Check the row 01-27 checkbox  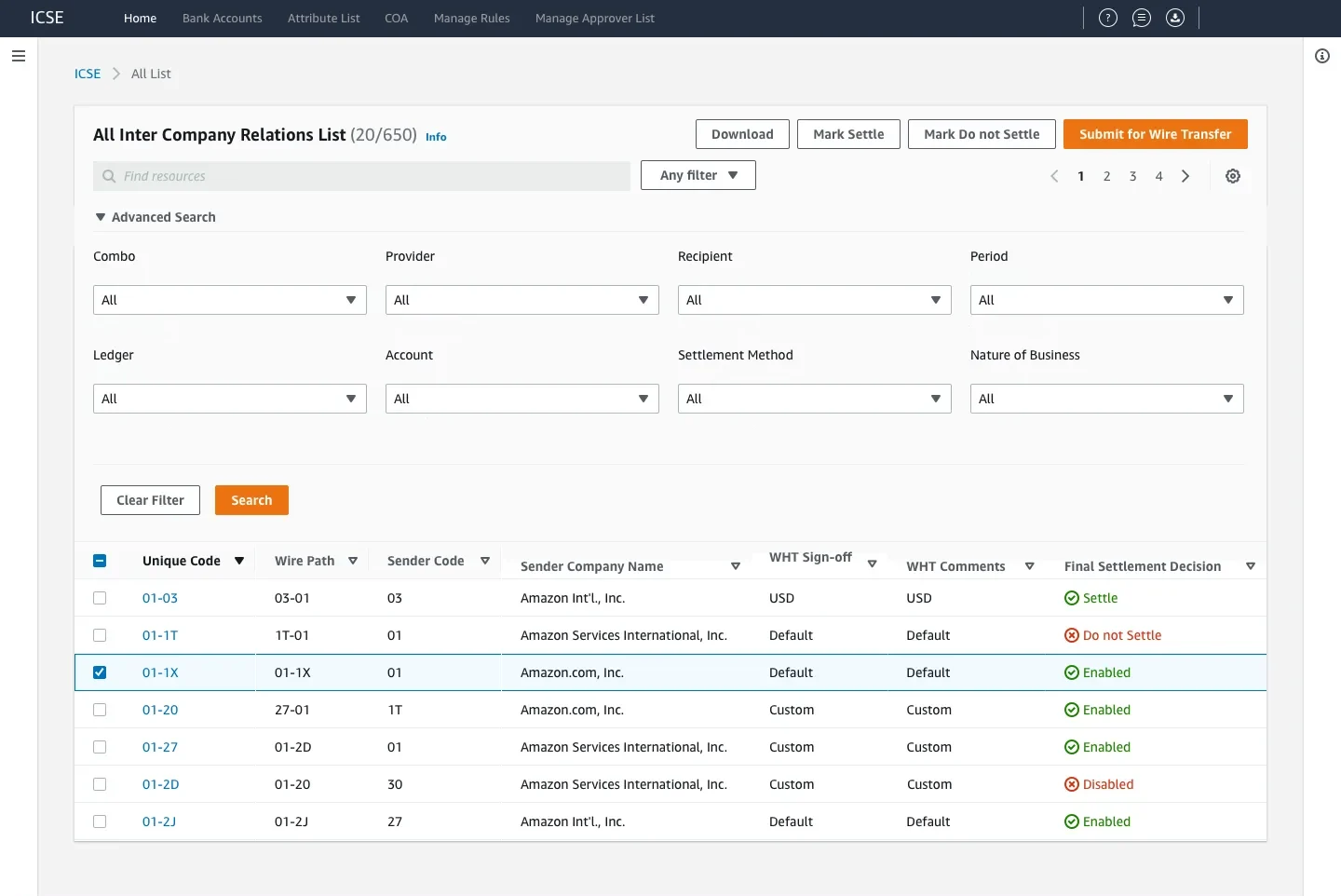(x=100, y=747)
